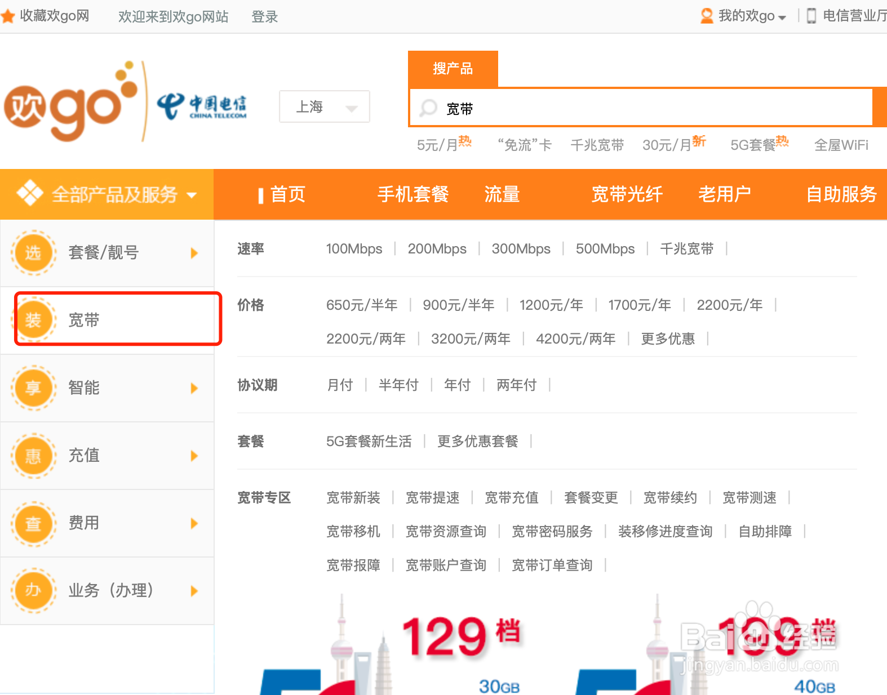This screenshot has width=887, height=695.
Task: Open the 宽带测速 link
Action: pos(749,497)
